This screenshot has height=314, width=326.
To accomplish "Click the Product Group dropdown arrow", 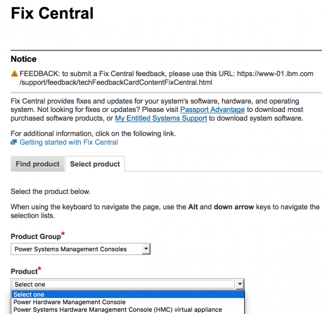I will click(x=146, y=249).
